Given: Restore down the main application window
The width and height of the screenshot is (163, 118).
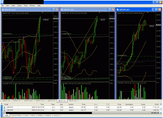Looking at the screenshot, I should [157, 2].
